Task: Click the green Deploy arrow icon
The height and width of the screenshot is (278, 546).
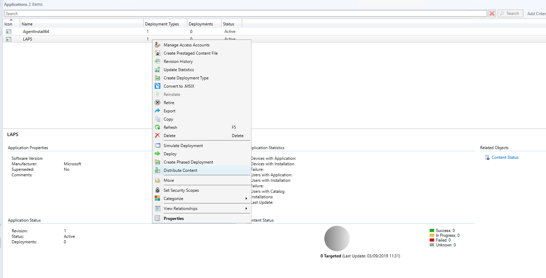Action: 158,154
